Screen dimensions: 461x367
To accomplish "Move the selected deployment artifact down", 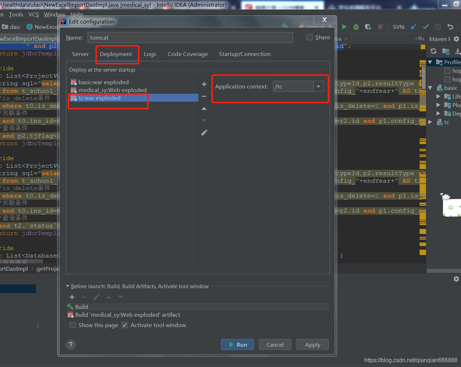I will (x=204, y=121).
